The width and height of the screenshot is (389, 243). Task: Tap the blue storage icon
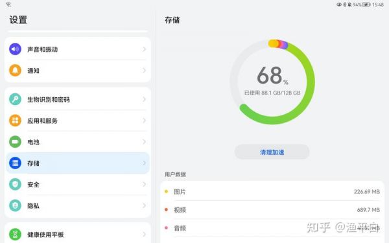pyautogui.click(x=15, y=163)
